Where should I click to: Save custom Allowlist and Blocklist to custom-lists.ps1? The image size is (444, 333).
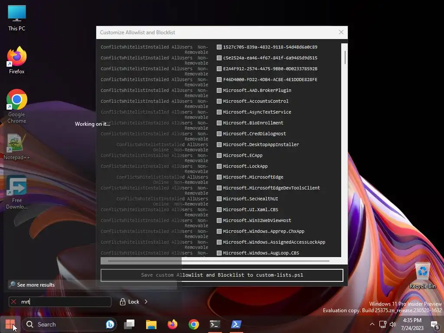pos(222,275)
